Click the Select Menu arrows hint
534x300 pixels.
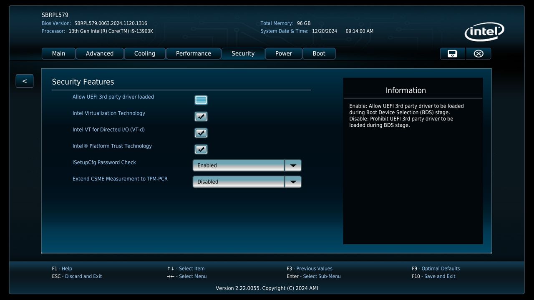[x=186, y=276]
